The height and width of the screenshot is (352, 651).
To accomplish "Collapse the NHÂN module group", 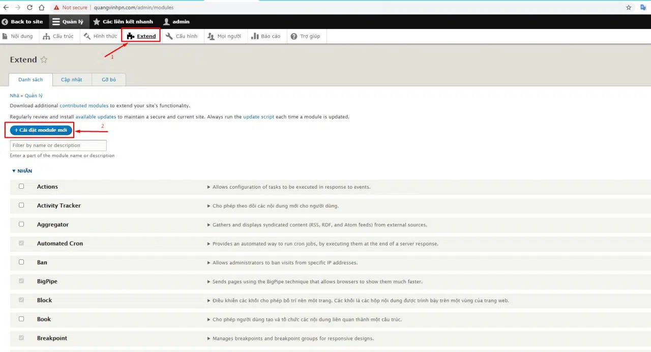I will pos(22,171).
